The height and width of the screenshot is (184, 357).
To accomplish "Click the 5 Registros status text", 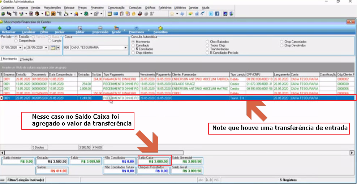I will 288,180.
